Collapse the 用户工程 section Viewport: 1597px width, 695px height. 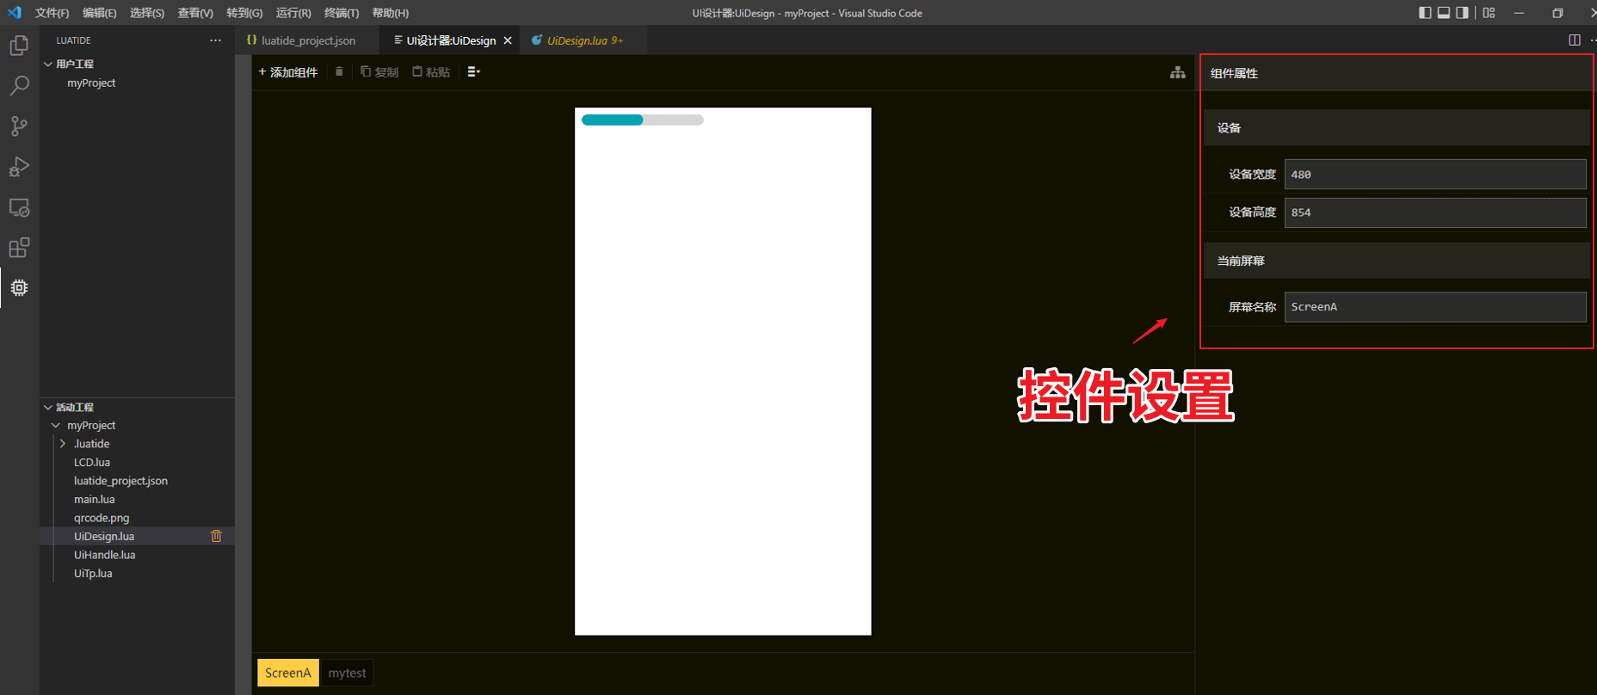click(48, 64)
